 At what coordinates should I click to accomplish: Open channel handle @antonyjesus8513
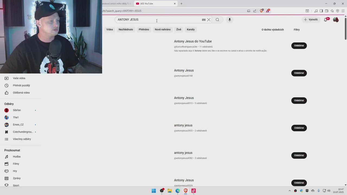[183, 103]
